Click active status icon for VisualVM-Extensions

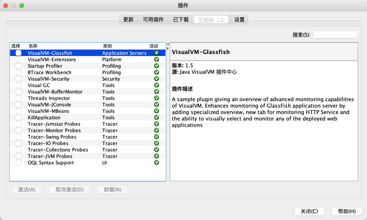point(156,60)
